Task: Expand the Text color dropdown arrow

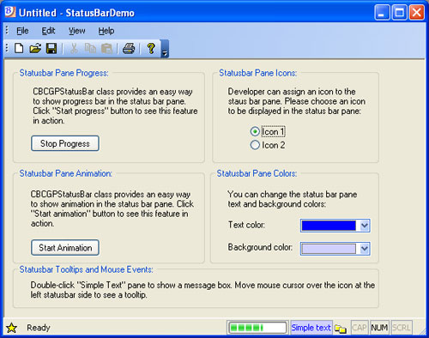Action: (x=364, y=226)
